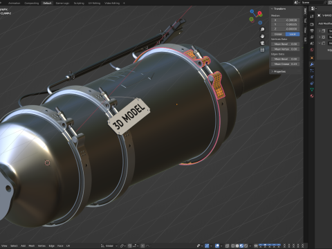The height and width of the screenshot is (249, 332).
Task: Open the View Layer properties tab icon
Action: [x=312, y=37]
